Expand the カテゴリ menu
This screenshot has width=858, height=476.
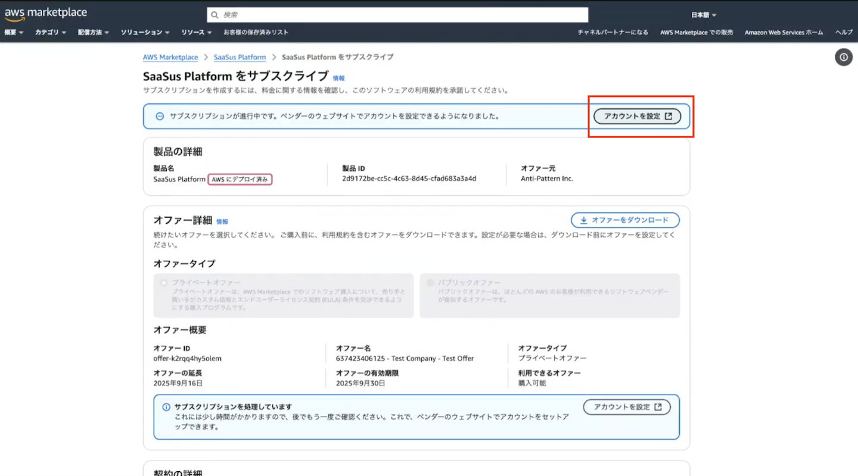click(x=51, y=32)
